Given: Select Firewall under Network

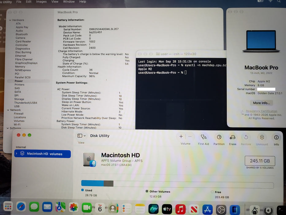Looking at the screenshot, I should click(19, 114).
